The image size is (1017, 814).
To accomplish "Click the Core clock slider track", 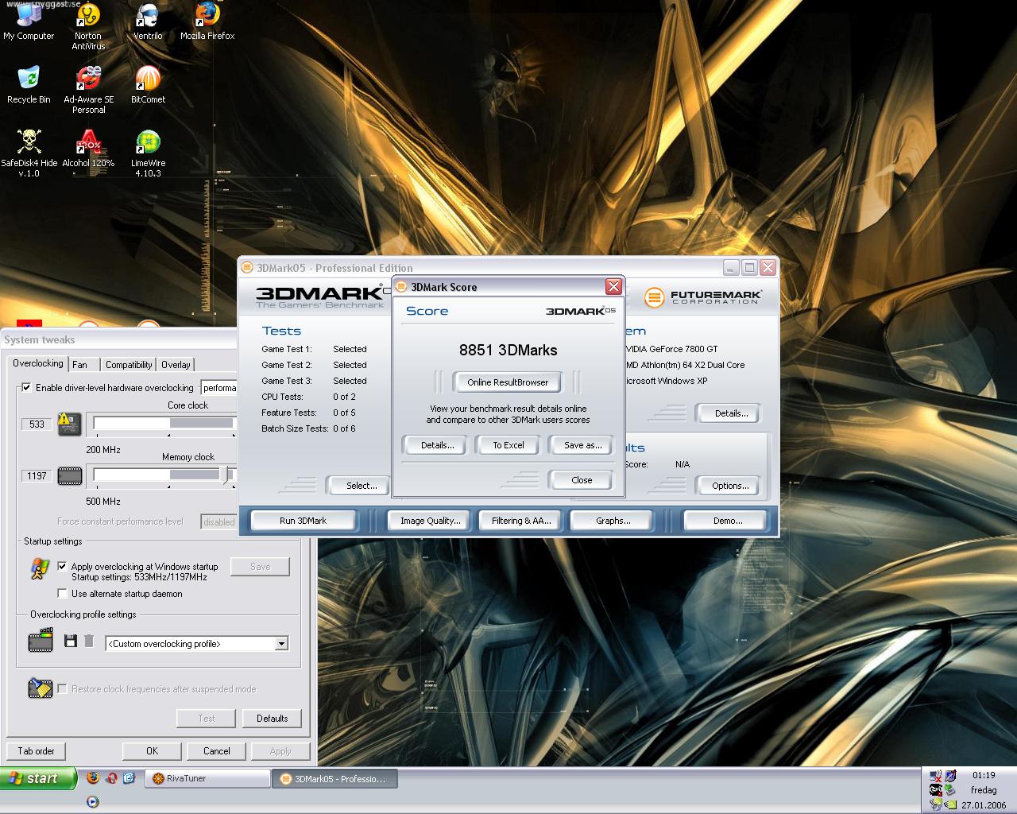I will (164, 424).
